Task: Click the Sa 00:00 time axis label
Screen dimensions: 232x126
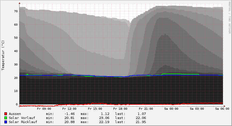Action: [171, 109]
